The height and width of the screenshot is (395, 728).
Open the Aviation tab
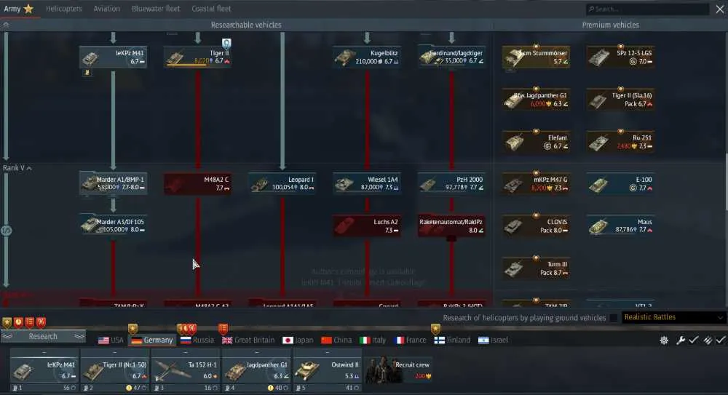click(106, 9)
